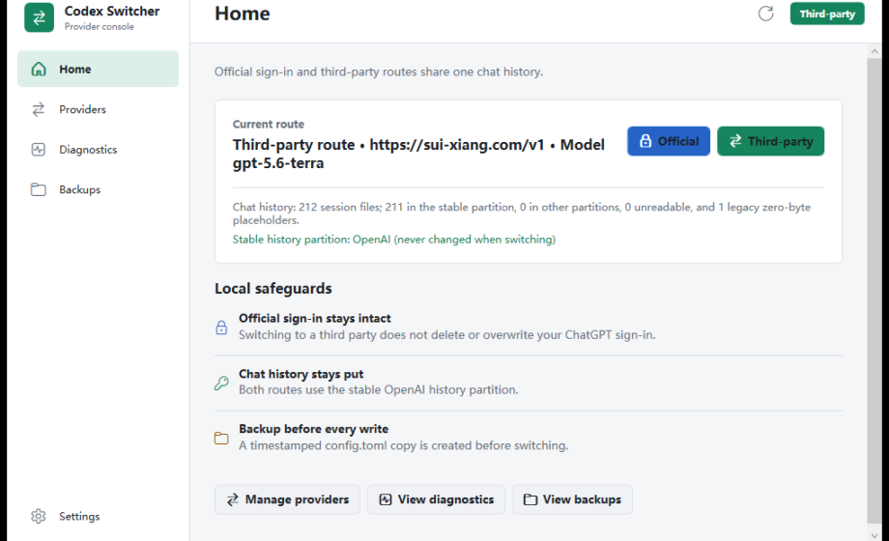
Task: Click the Manage providers button
Action: click(x=287, y=499)
